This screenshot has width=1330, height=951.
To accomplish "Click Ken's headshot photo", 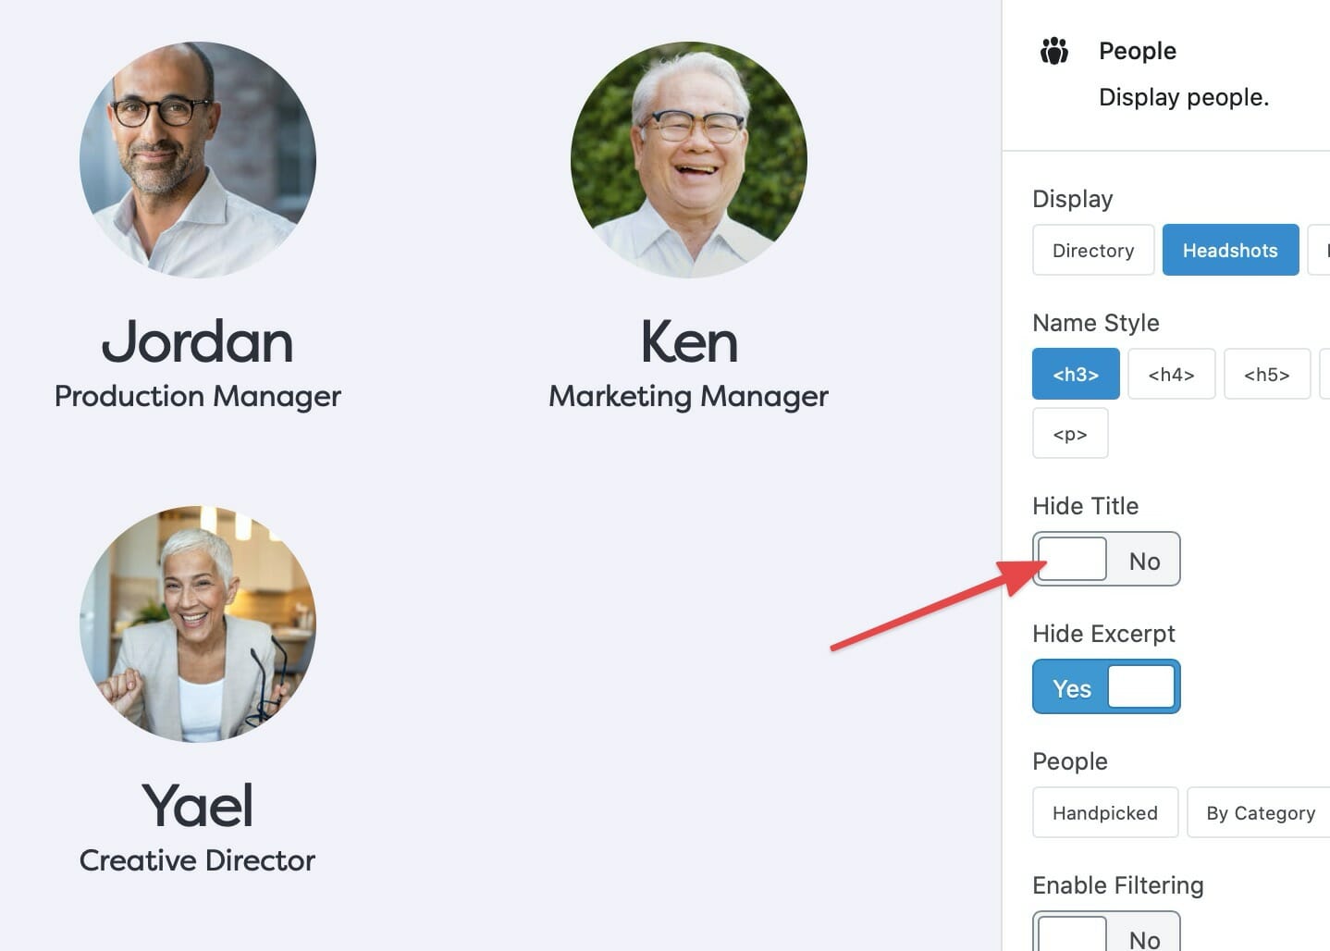I will point(689,160).
